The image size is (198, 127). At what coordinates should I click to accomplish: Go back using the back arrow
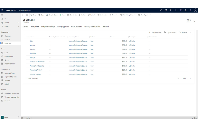[23, 15]
